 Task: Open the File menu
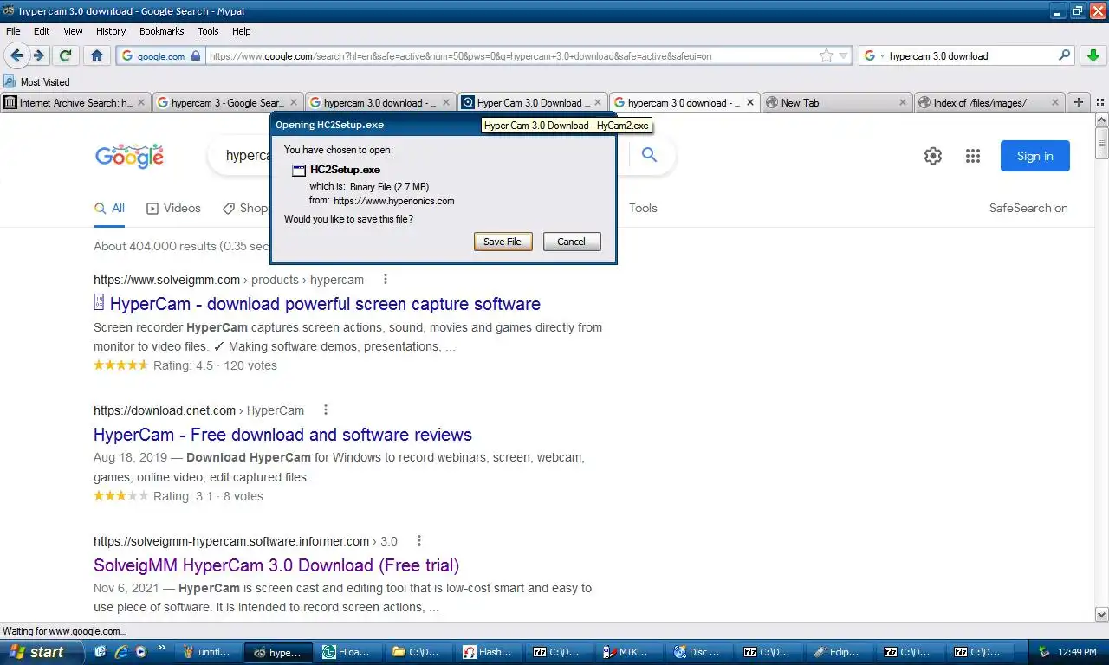coord(13,31)
